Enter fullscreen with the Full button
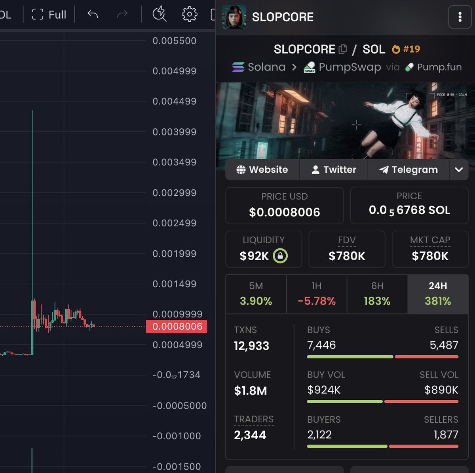Image resolution: width=475 pixels, height=473 pixels. (49, 15)
